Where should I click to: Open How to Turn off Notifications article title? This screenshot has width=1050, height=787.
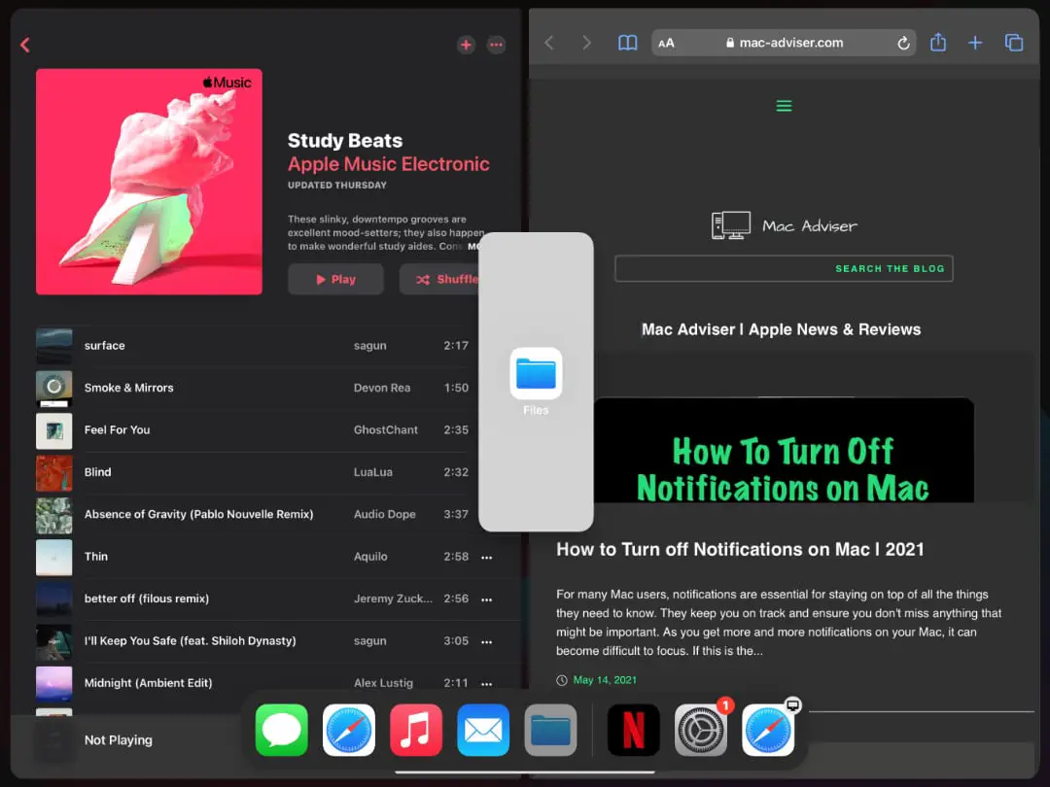pyautogui.click(x=740, y=549)
